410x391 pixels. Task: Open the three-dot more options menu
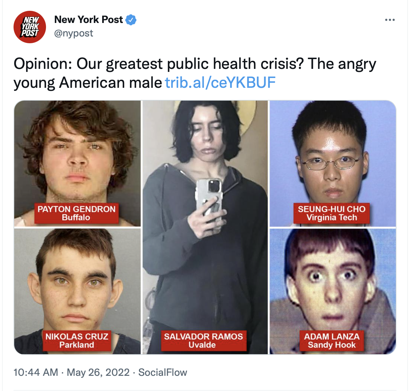390,20
